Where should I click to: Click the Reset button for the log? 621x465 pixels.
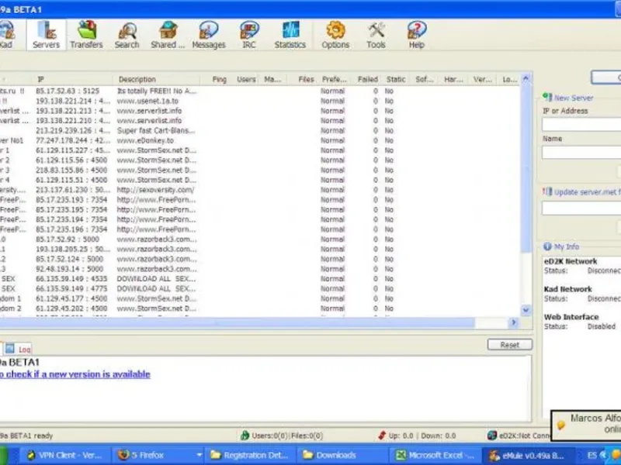click(510, 345)
